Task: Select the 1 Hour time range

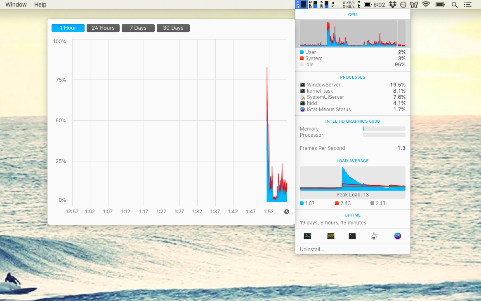Action: [68, 28]
